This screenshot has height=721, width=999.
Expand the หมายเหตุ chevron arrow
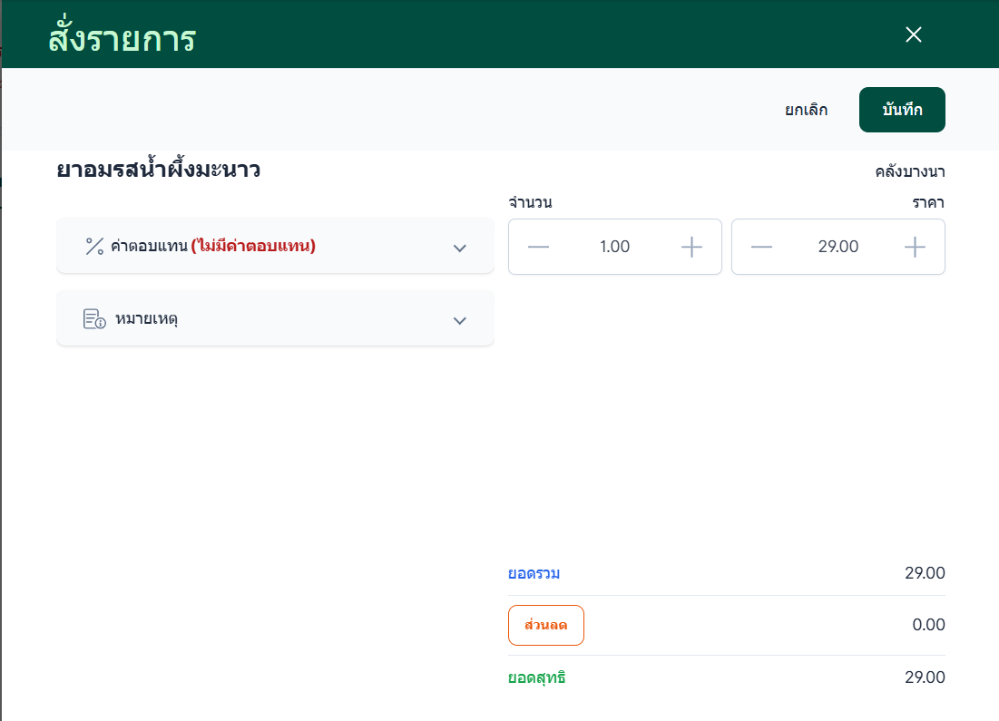pos(459,320)
